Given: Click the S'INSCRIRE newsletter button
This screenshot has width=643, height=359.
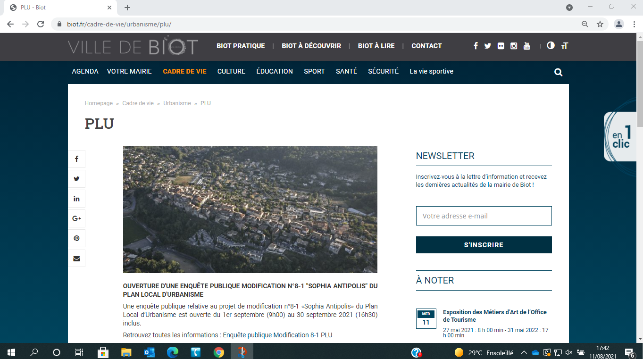Looking at the screenshot, I should (x=484, y=245).
